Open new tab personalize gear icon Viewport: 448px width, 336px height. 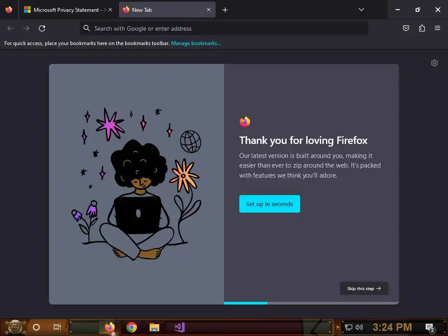point(434,63)
